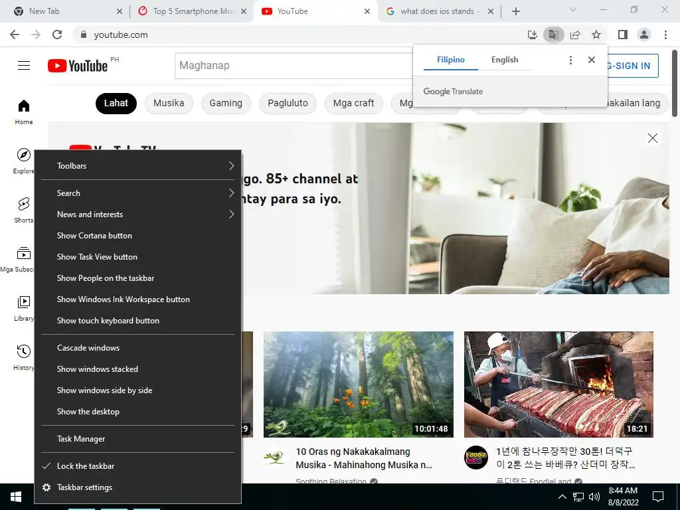Toggle Show Task View button

(138, 257)
